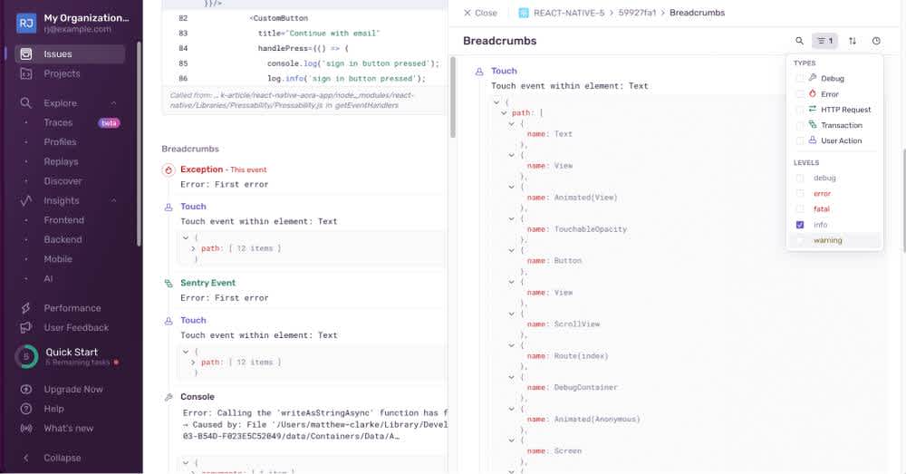Open the breadcrumbs filter button
Viewport: 906px width, 474px height.
coord(824,41)
